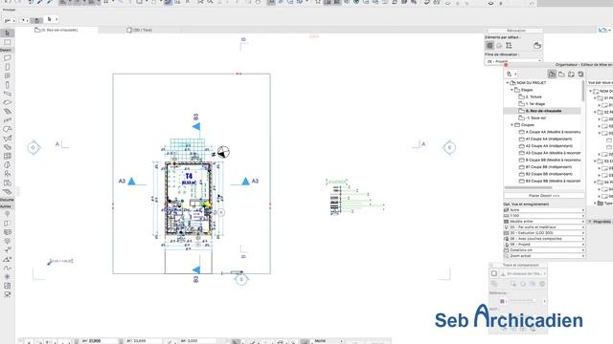Screen dimensions: 613x344
Task: Open View Map in the Organizer
Action: (x=561, y=74)
